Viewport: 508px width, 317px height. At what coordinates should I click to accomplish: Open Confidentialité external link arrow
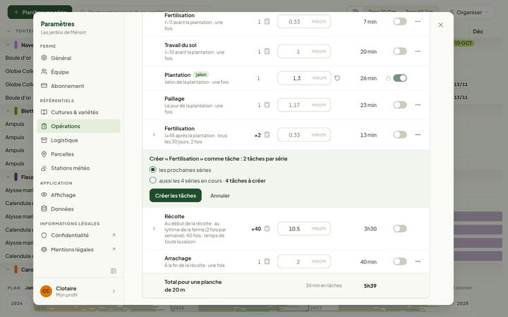point(114,235)
